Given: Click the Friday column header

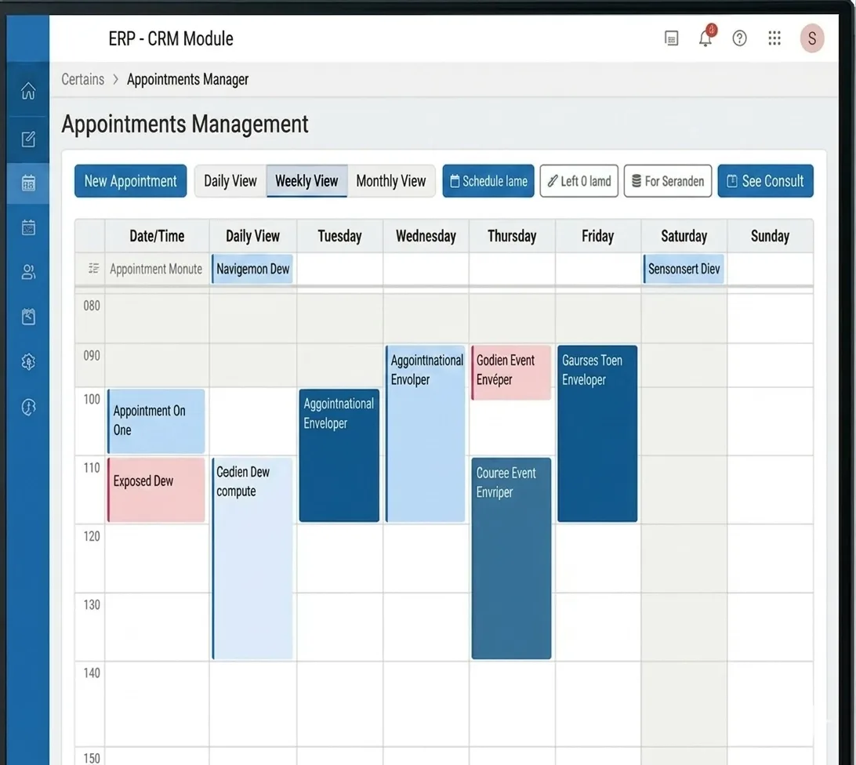Looking at the screenshot, I should (598, 236).
